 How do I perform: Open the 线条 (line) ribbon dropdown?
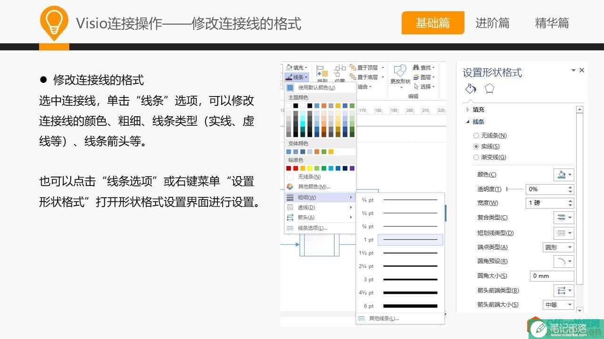297,77
